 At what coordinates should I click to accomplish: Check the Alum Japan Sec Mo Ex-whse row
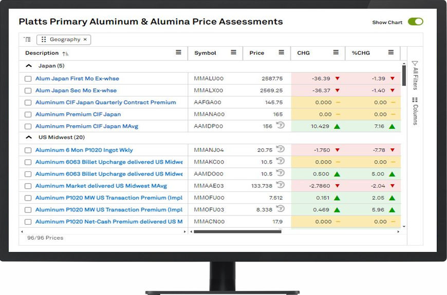click(x=28, y=90)
